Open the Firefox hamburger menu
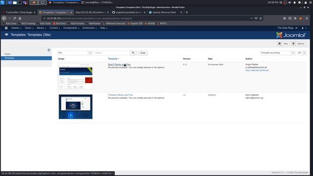The image size is (313, 176). [x=307, y=18]
